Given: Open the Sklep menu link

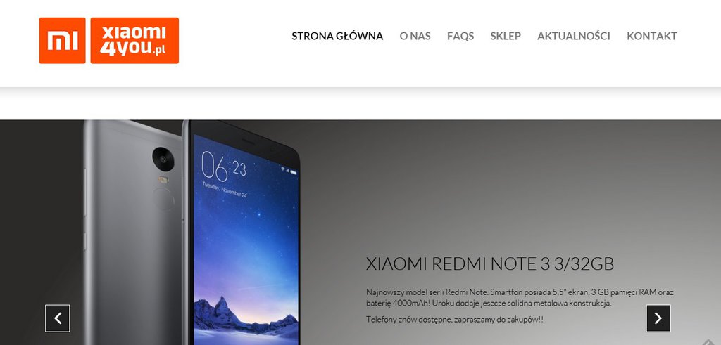Looking at the screenshot, I should [506, 36].
